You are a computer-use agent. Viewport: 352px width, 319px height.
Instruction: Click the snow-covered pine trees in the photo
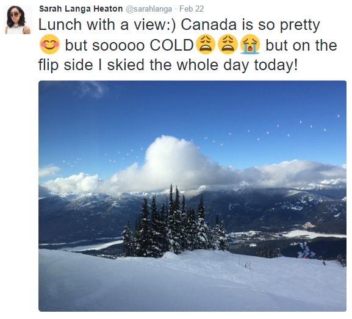point(175,224)
